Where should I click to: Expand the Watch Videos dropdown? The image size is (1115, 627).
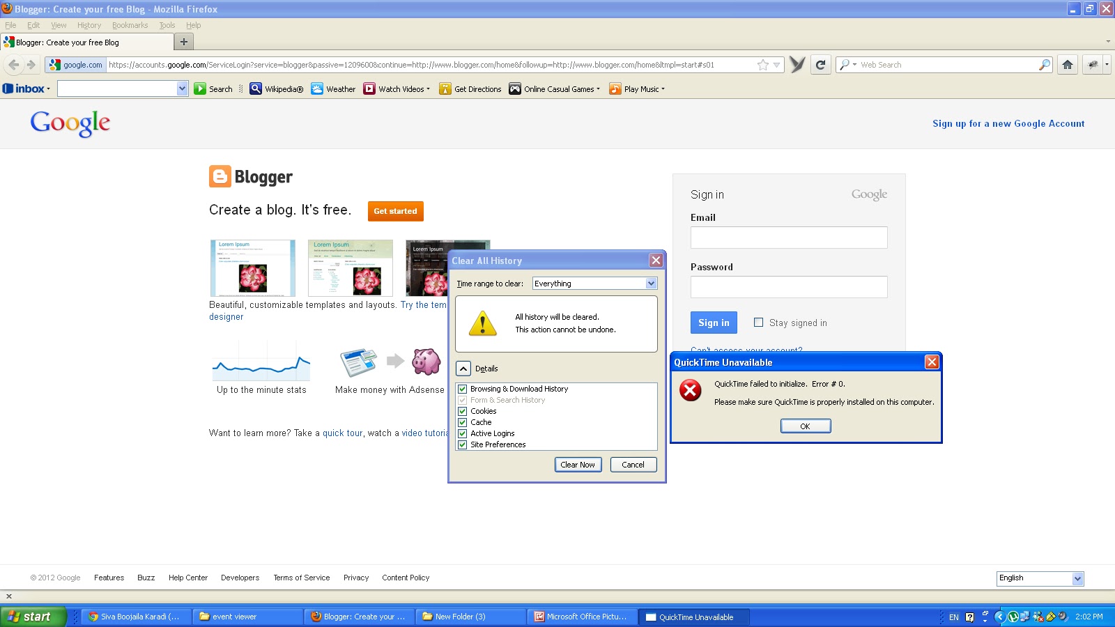(x=428, y=89)
